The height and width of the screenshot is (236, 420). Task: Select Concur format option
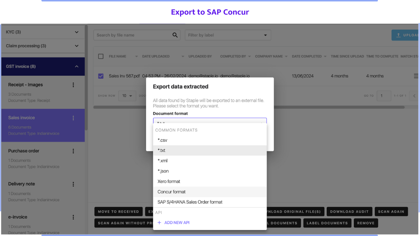tap(210, 192)
